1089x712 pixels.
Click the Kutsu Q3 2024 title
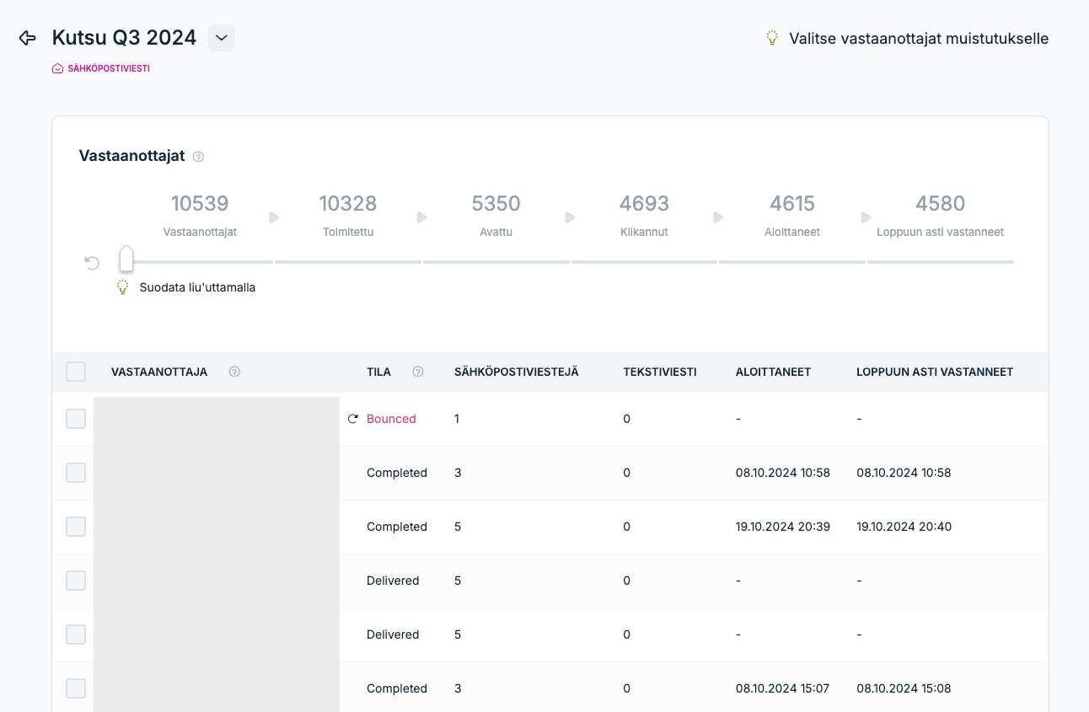pos(124,38)
